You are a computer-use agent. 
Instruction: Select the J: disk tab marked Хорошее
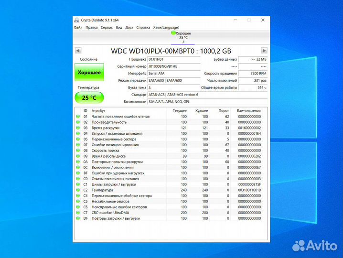tap(183, 37)
